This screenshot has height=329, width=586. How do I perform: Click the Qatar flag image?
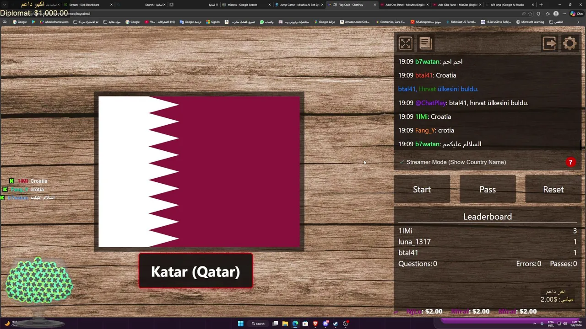click(x=199, y=171)
